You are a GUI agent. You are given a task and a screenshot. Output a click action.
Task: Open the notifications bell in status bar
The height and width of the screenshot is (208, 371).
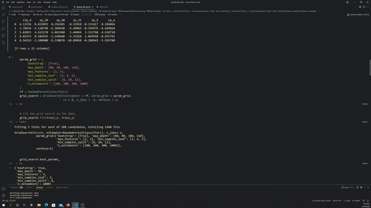368,200
